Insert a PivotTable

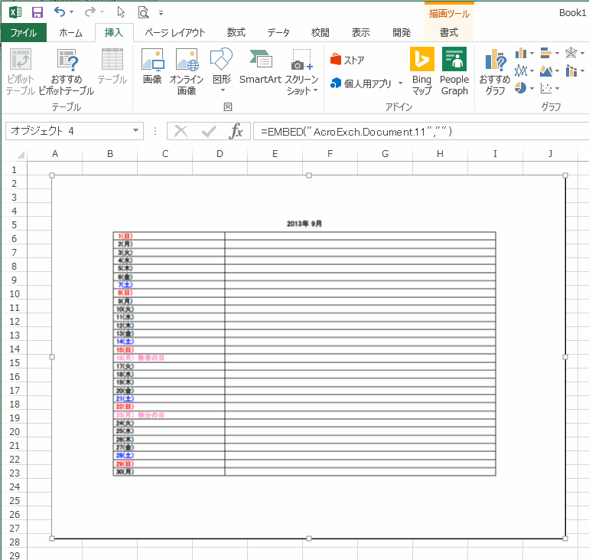[21, 71]
